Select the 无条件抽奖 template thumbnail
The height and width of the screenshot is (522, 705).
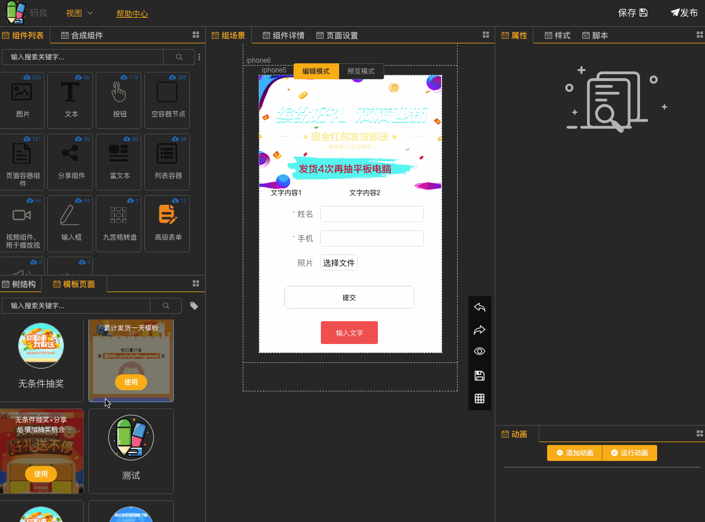[41, 346]
